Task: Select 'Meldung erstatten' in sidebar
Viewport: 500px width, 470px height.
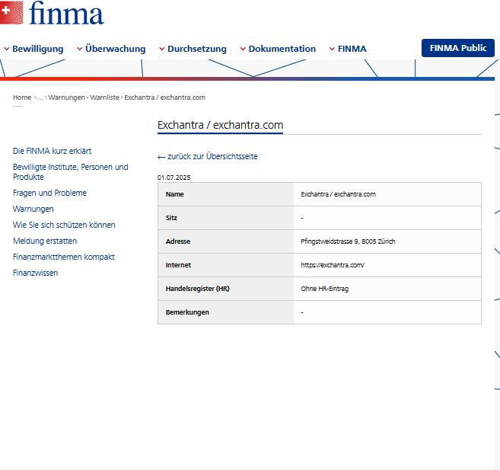Action: coord(45,241)
